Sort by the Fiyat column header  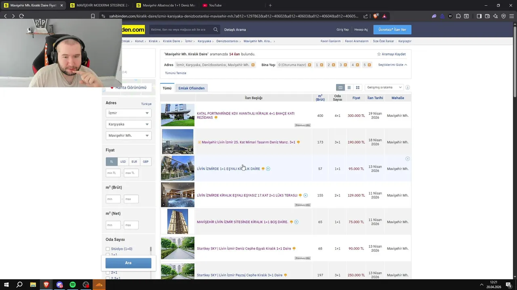click(356, 98)
